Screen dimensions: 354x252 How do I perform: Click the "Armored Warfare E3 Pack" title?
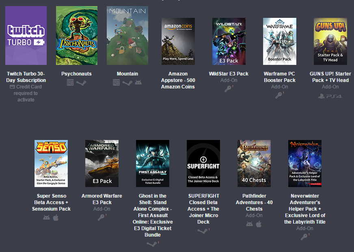click(x=102, y=199)
